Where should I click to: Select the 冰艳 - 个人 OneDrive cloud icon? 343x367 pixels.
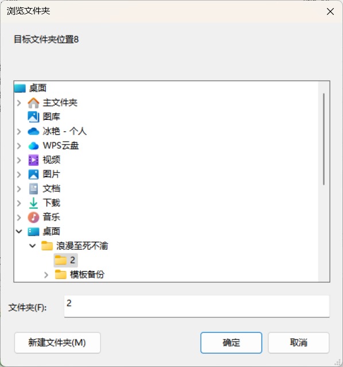[33, 131]
